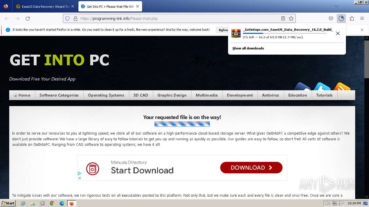Click the Firefox taskbar button
The width and height of the screenshot is (369, 207).
[x=72, y=203]
